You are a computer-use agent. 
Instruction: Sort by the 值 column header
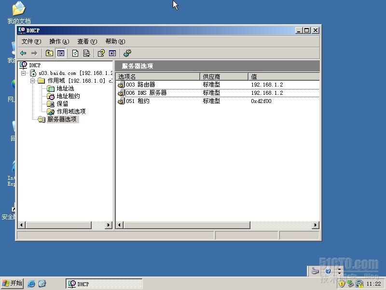(284, 77)
